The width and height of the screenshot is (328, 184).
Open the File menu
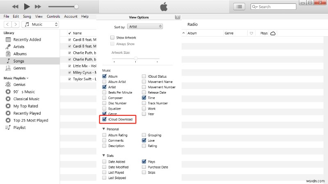(6, 16)
